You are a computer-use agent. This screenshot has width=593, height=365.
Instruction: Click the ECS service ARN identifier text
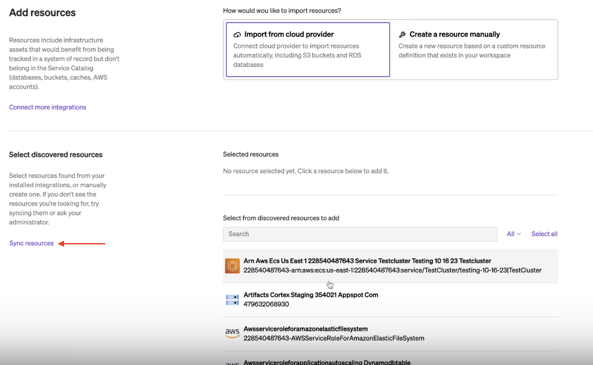392,271
